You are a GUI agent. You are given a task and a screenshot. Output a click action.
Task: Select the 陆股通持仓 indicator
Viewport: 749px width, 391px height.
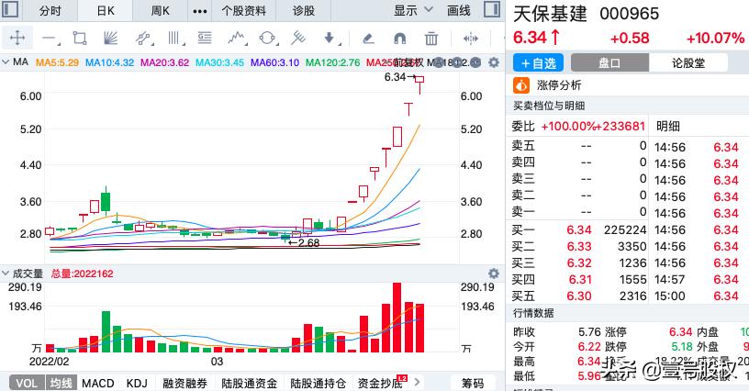click(x=319, y=383)
